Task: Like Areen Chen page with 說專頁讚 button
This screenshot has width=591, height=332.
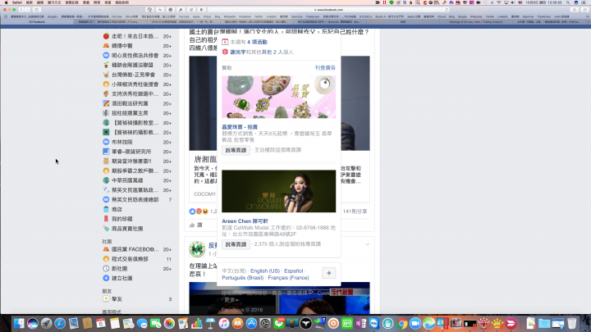Action: [236, 244]
